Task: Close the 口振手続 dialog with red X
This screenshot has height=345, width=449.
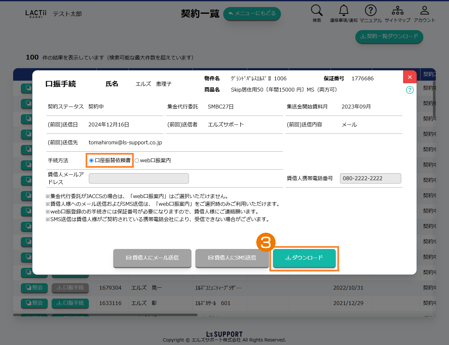Action: click(410, 77)
